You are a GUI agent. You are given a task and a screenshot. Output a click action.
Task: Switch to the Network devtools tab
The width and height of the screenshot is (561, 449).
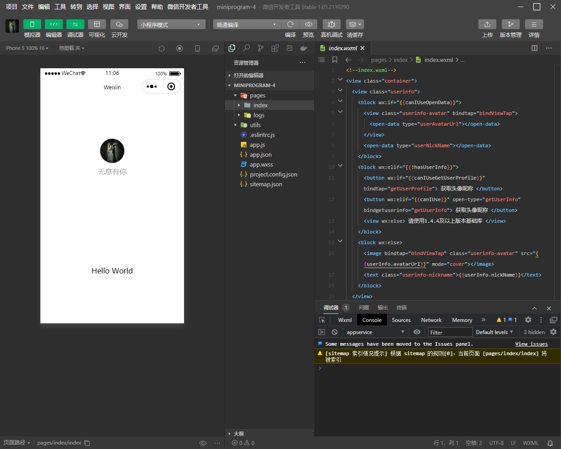pos(431,320)
